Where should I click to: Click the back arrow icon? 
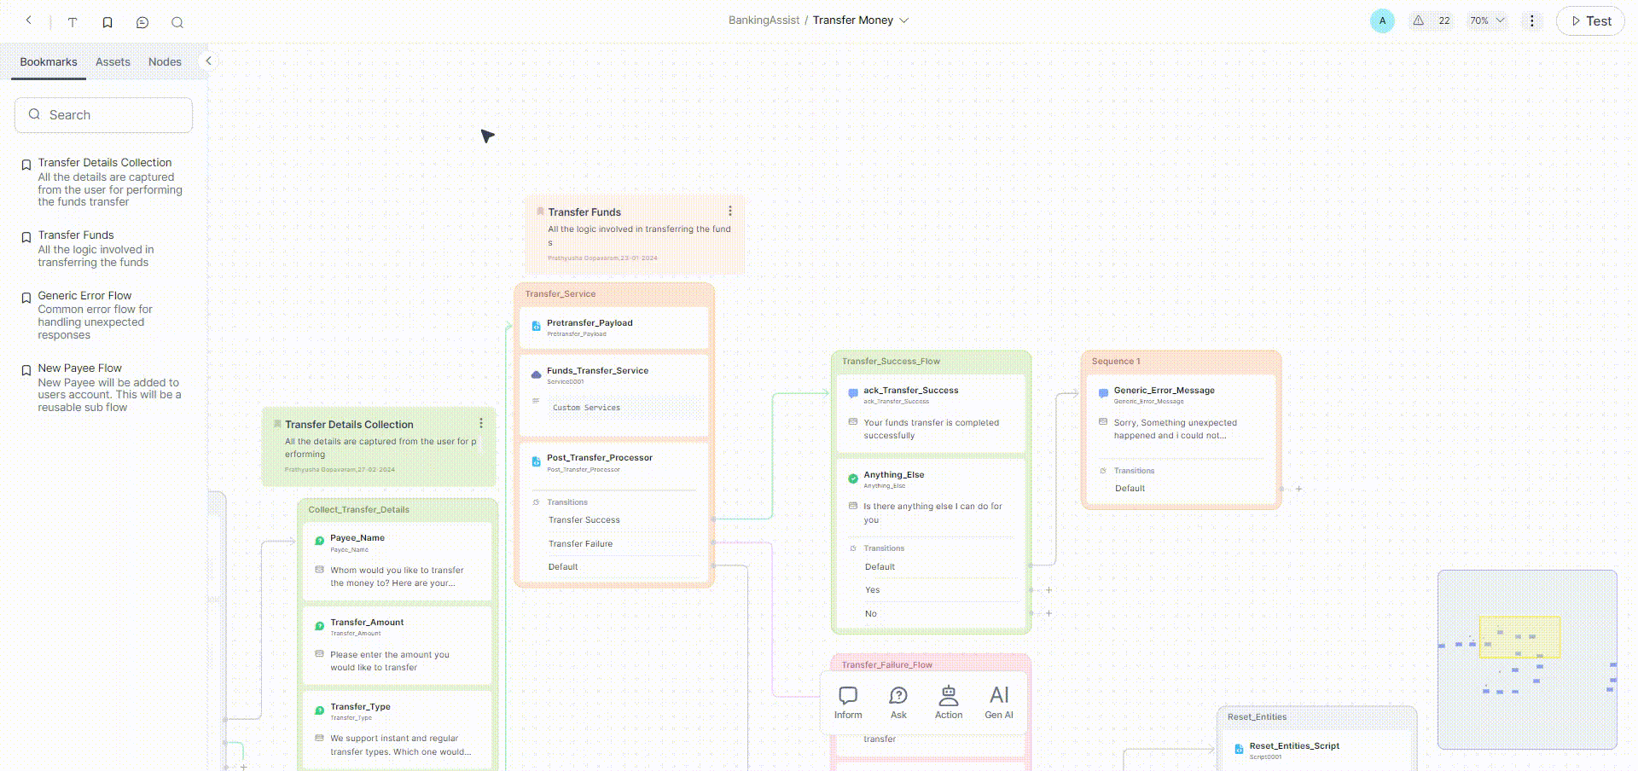tap(29, 20)
